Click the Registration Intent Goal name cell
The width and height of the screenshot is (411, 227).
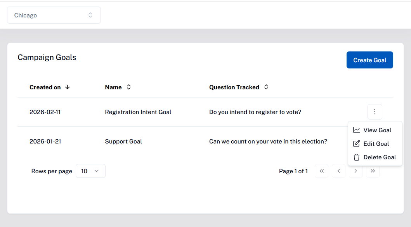(x=138, y=112)
